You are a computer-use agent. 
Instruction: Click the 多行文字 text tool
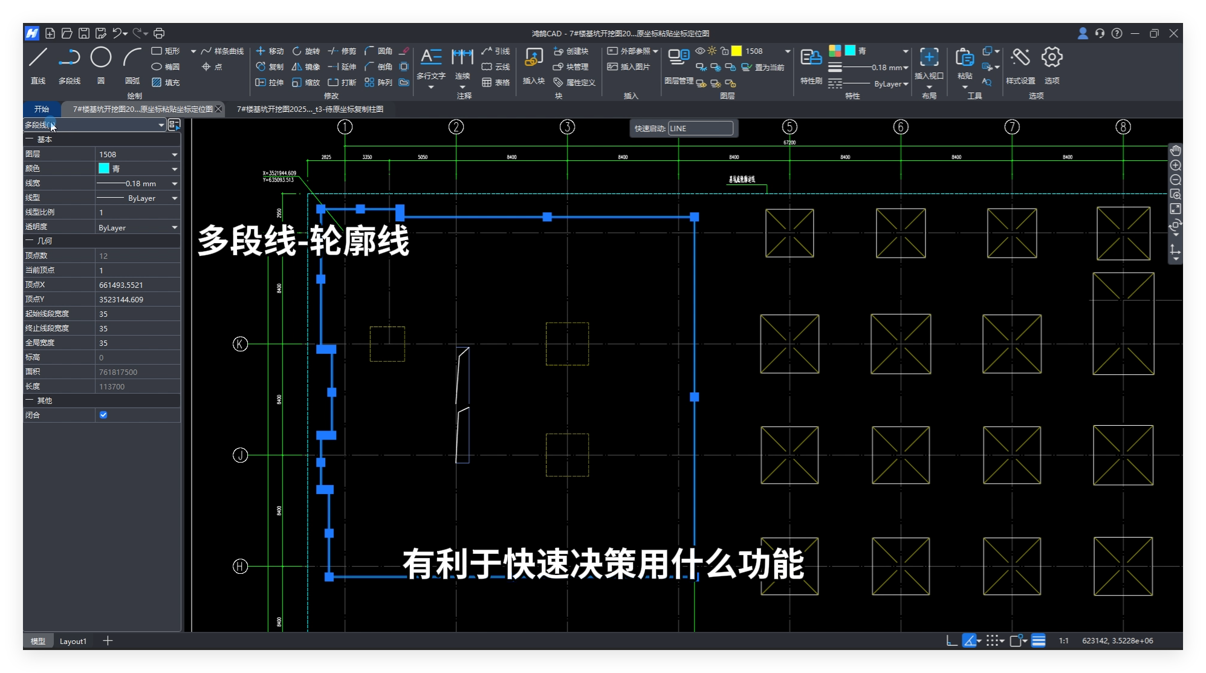(x=430, y=58)
